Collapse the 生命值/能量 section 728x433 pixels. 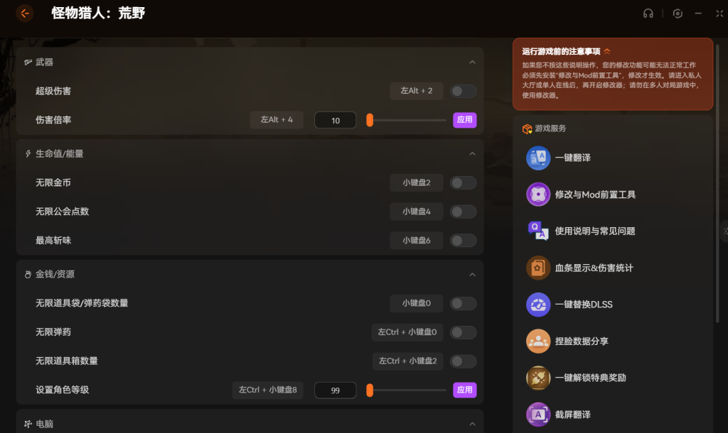tap(472, 154)
